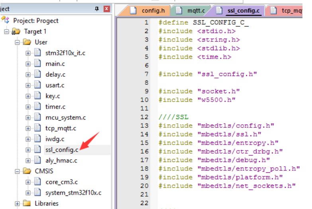Click line 12 with the ////SSL comment
This screenshot has height=209, width=312.
[174, 117]
